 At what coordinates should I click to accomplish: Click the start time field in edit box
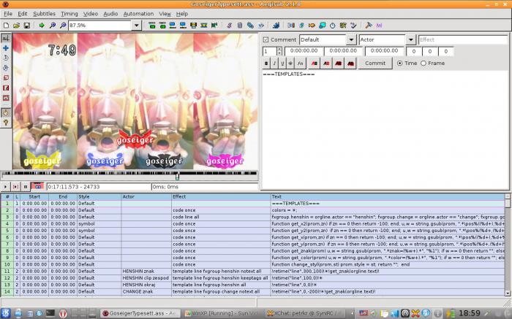coord(304,51)
